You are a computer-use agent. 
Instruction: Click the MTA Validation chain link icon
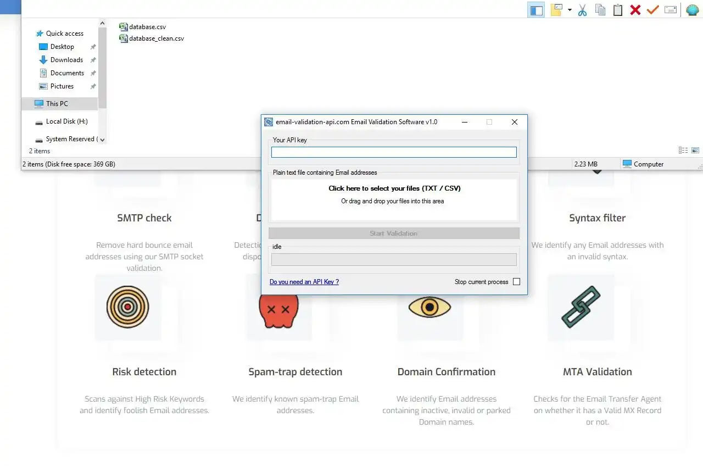[581, 307]
